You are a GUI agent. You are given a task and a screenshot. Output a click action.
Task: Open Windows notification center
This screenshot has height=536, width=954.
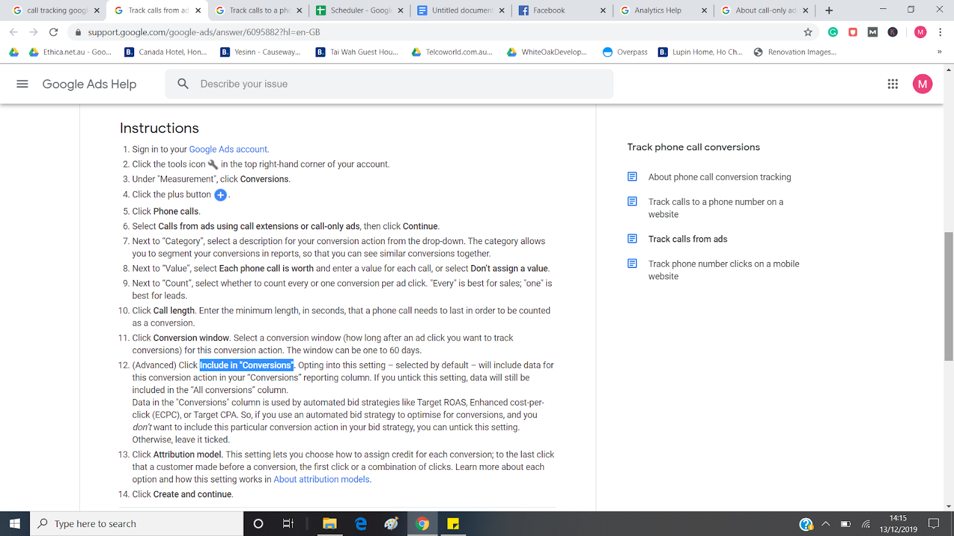click(934, 523)
